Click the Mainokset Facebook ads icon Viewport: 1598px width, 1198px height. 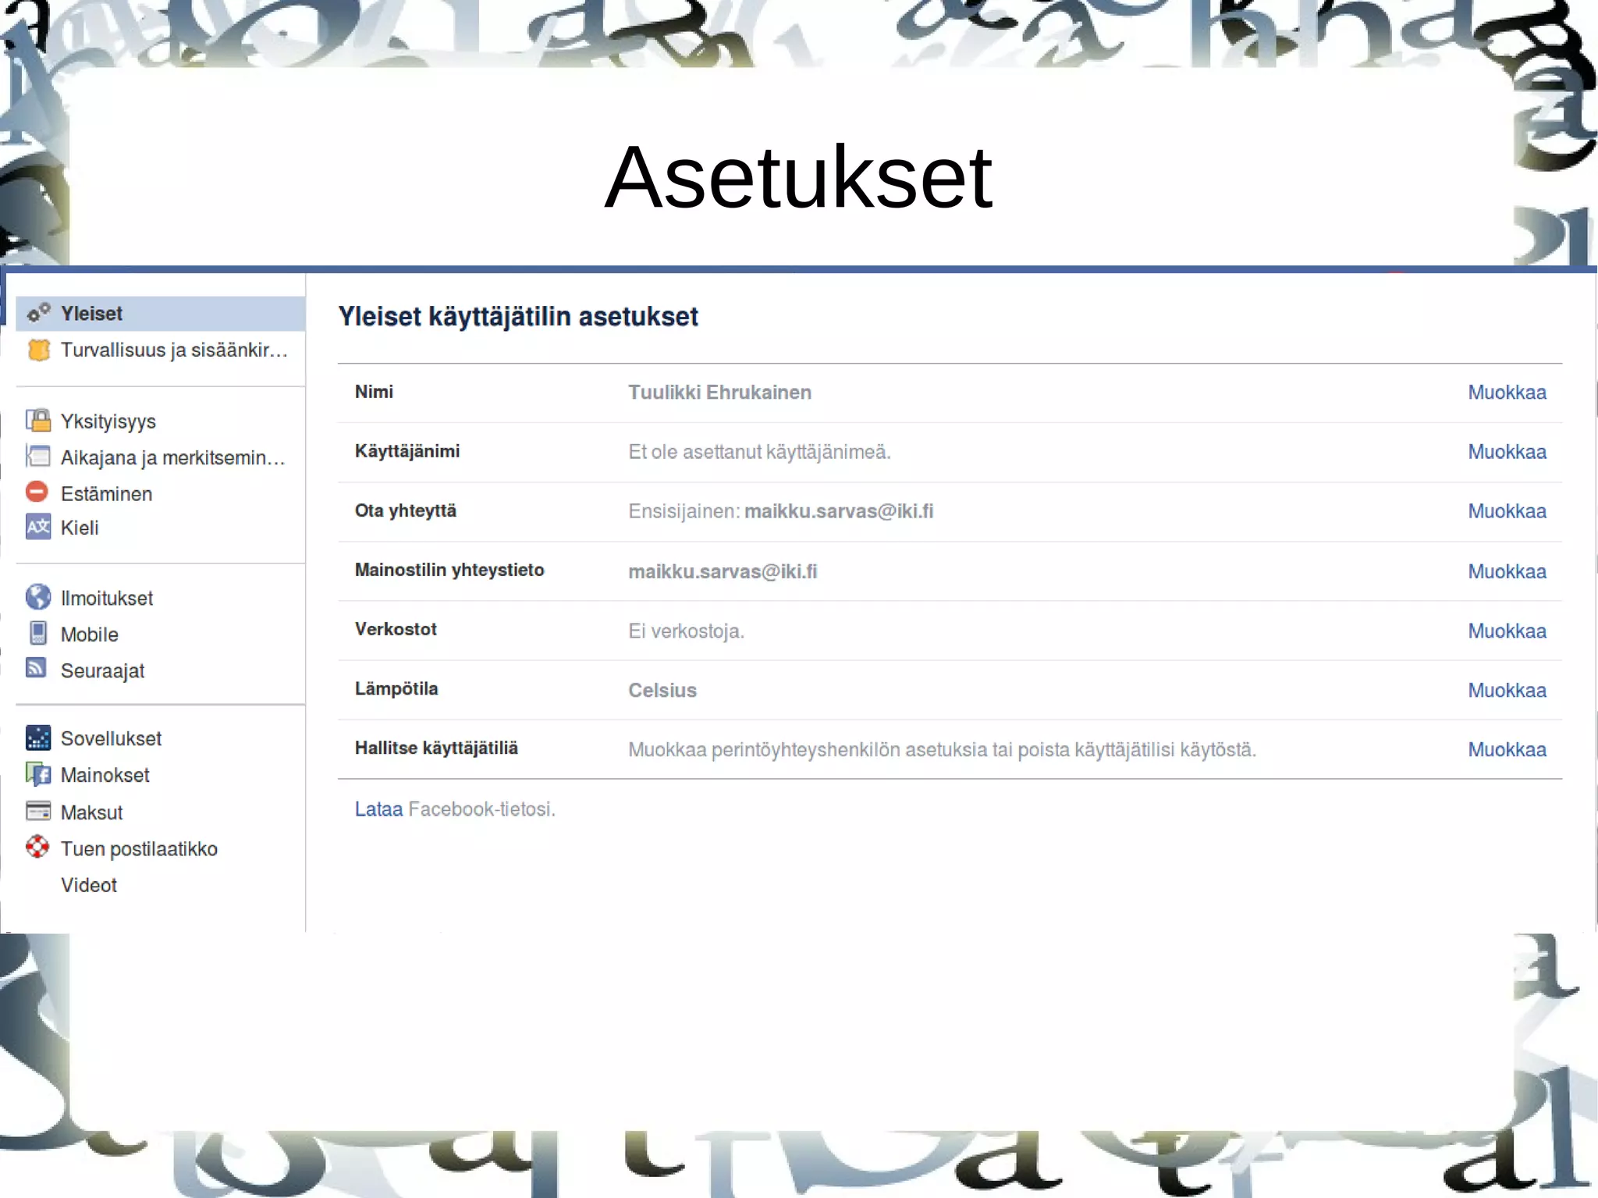(x=38, y=774)
